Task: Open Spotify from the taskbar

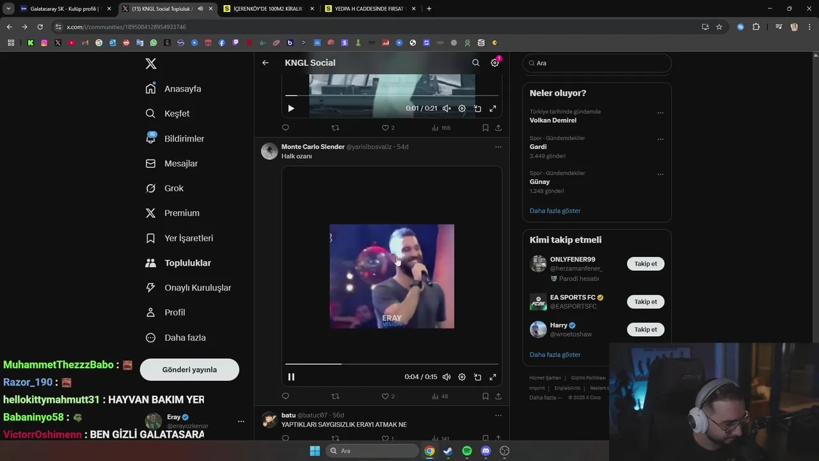Action: coord(467,451)
